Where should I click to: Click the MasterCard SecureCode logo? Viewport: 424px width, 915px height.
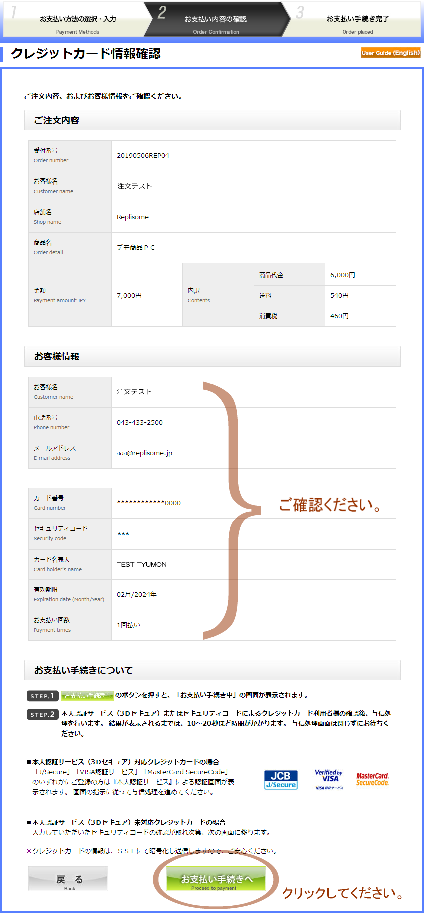tap(372, 779)
